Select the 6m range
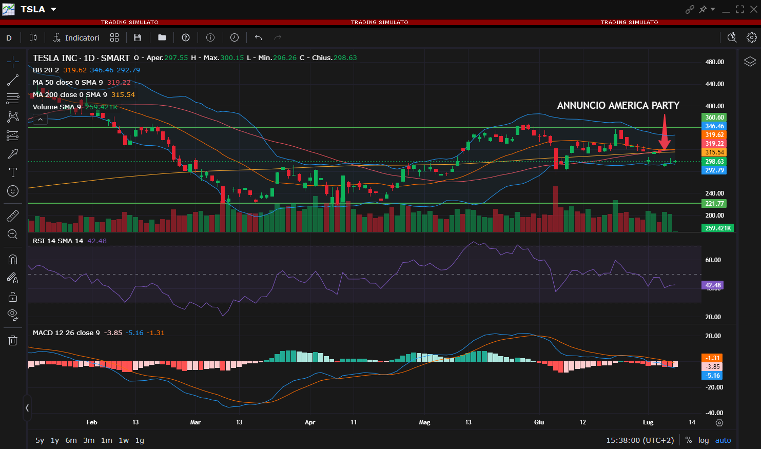This screenshot has height=449, width=761. point(71,440)
